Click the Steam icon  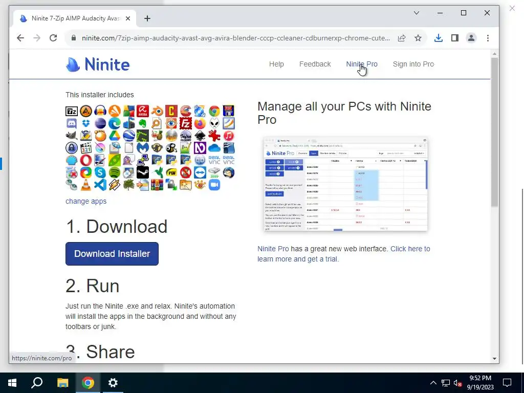(143, 172)
